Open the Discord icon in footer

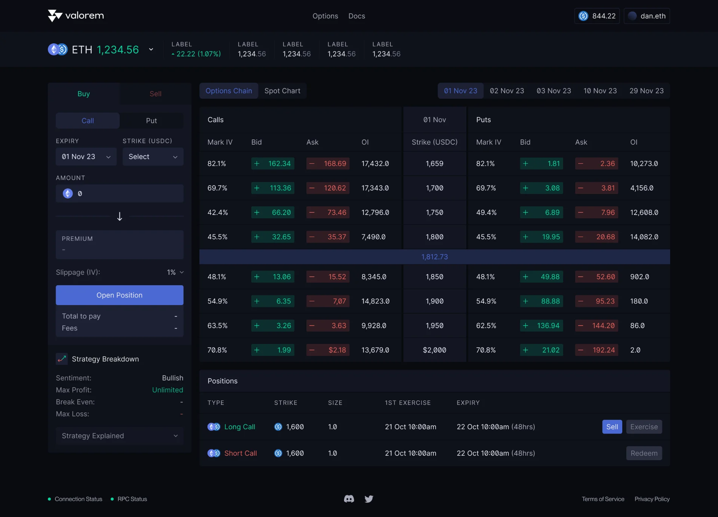click(349, 499)
